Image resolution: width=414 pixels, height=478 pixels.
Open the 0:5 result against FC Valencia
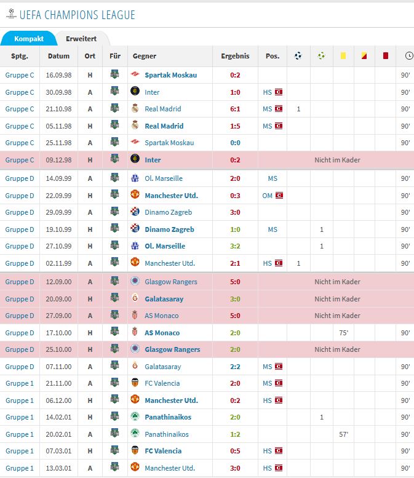tap(235, 451)
